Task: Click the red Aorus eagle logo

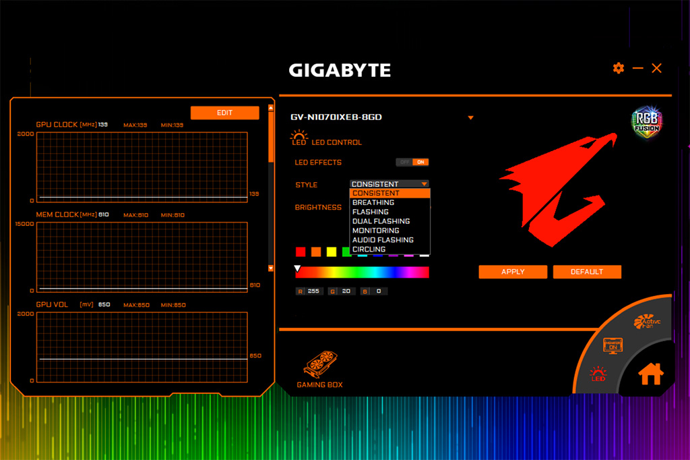Action: tap(559, 190)
